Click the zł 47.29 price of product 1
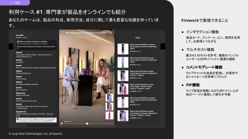 (x=133, y=51)
